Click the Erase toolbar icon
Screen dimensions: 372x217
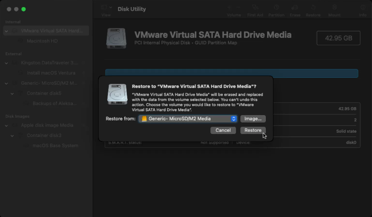(295, 7)
